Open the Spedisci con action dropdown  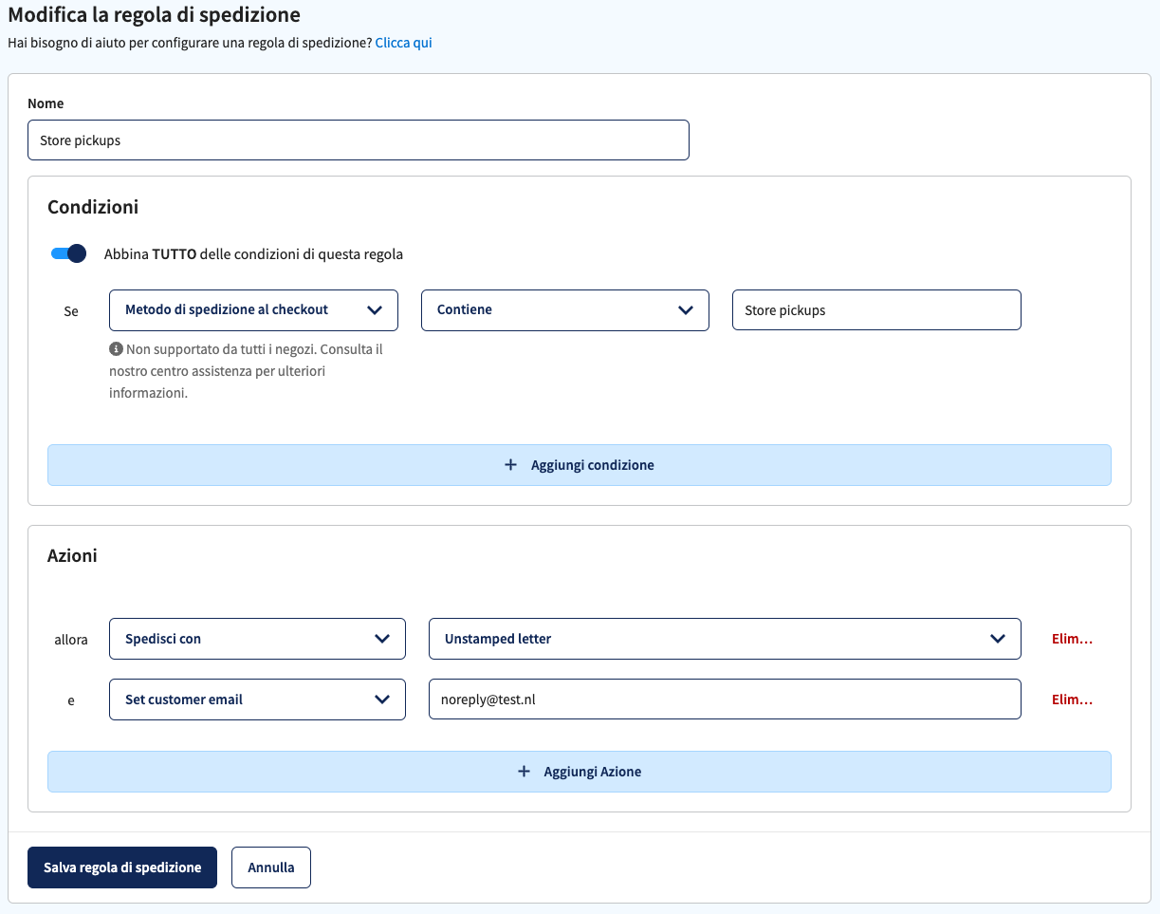pos(258,639)
